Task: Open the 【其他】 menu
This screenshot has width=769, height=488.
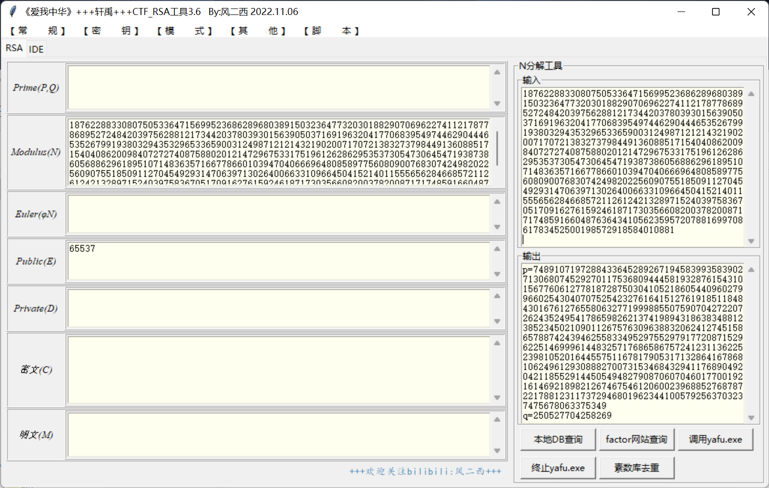Action: click(x=258, y=31)
